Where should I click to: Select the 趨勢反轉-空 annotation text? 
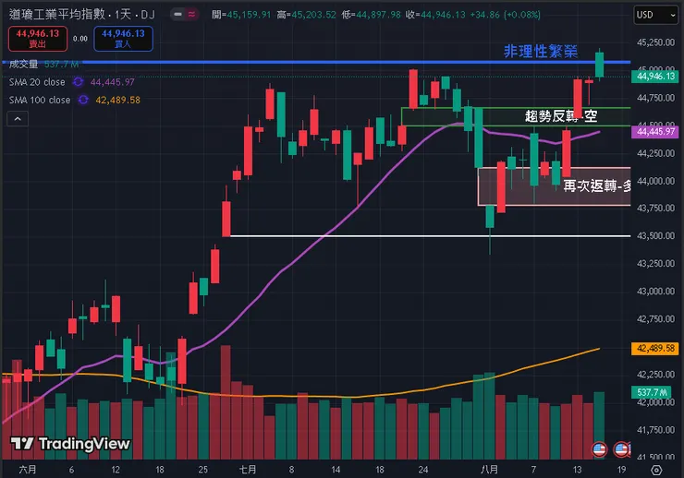tap(560, 116)
